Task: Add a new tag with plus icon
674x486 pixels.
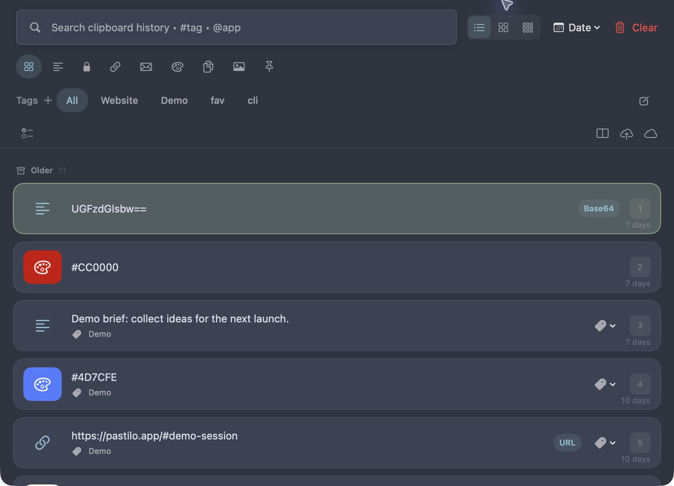Action: tap(48, 100)
